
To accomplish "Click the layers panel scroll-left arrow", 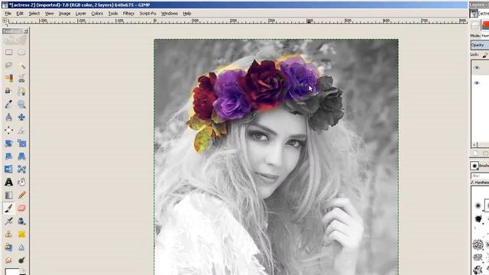I will coord(474,144).
